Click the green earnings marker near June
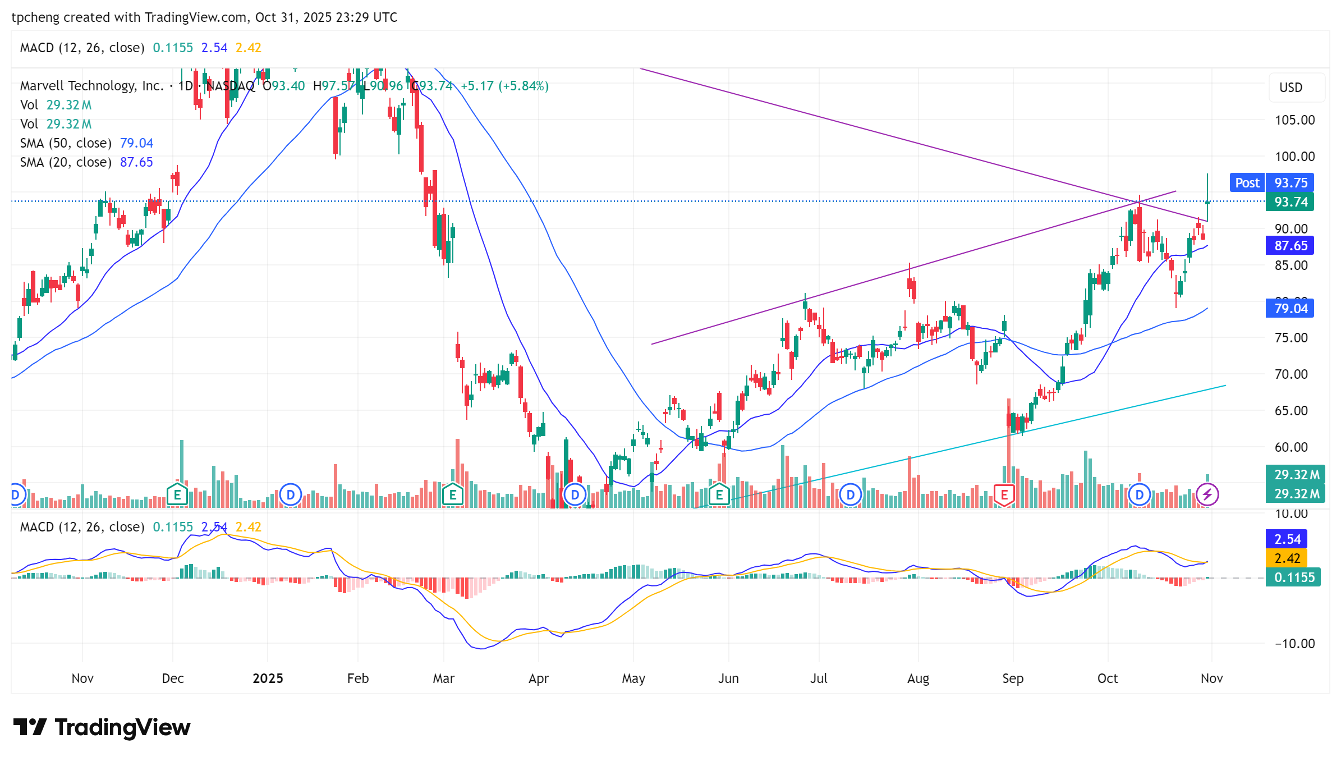1341x761 pixels. (719, 495)
